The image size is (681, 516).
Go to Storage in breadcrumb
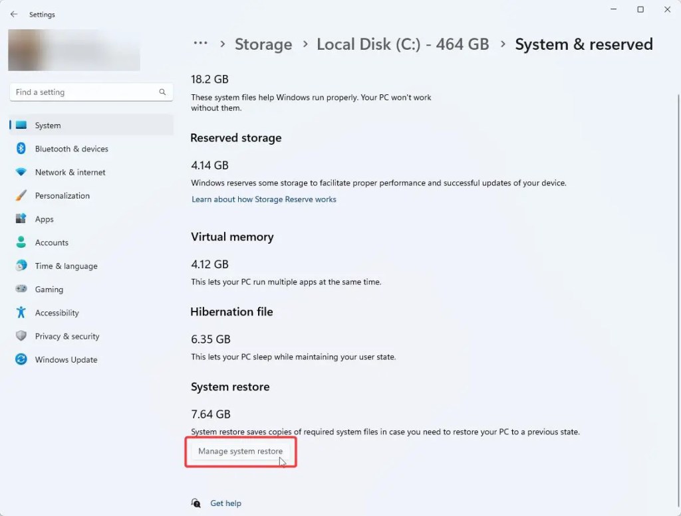point(263,44)
